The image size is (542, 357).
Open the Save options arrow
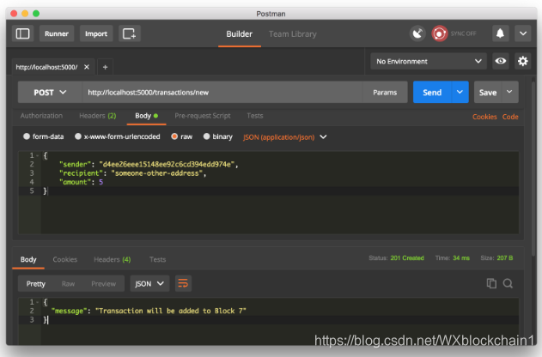pyautogui.click(x=509, y=92)
